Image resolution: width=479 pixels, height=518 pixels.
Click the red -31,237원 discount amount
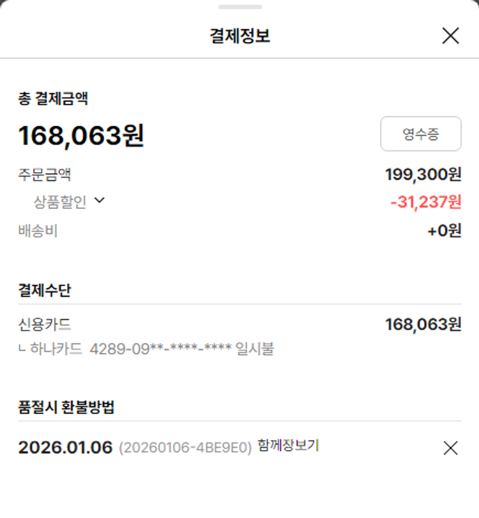click(x=425, y=202)
